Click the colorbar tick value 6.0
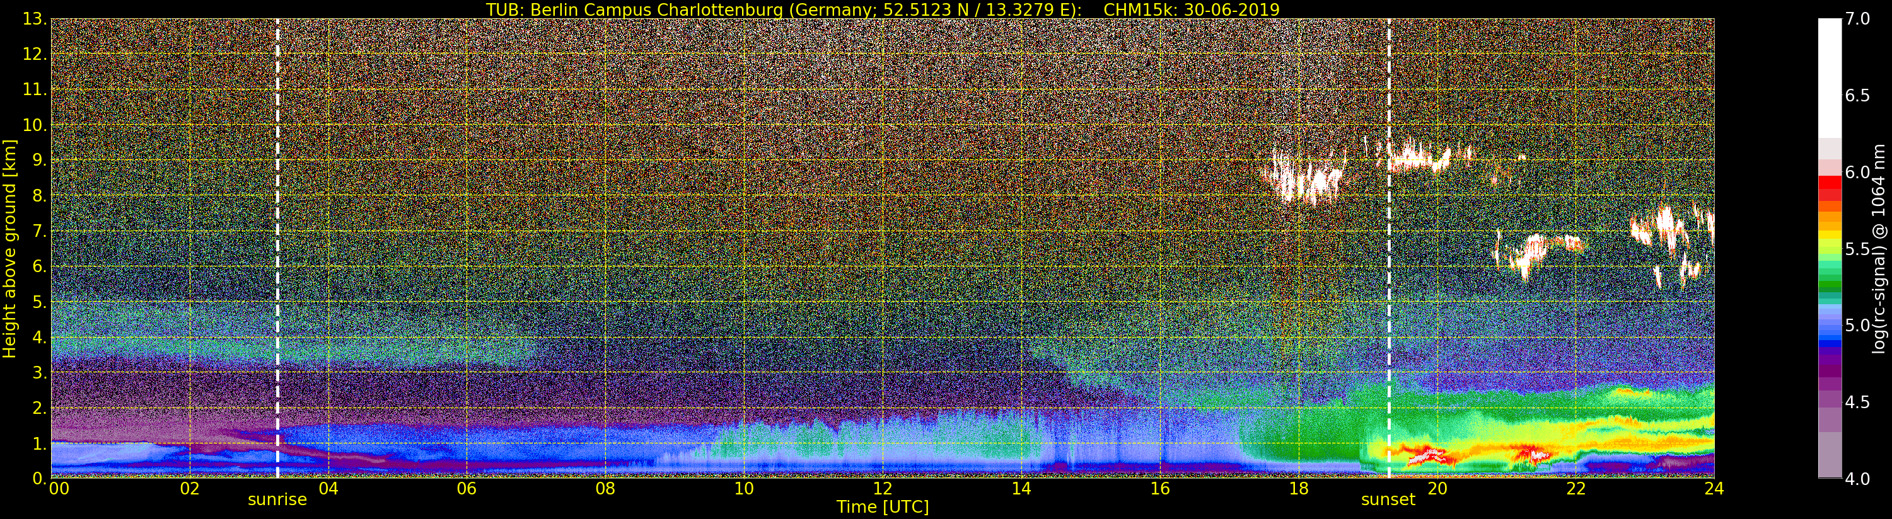This screenshot has height=519, width=1892. [x=1857, y=172]
